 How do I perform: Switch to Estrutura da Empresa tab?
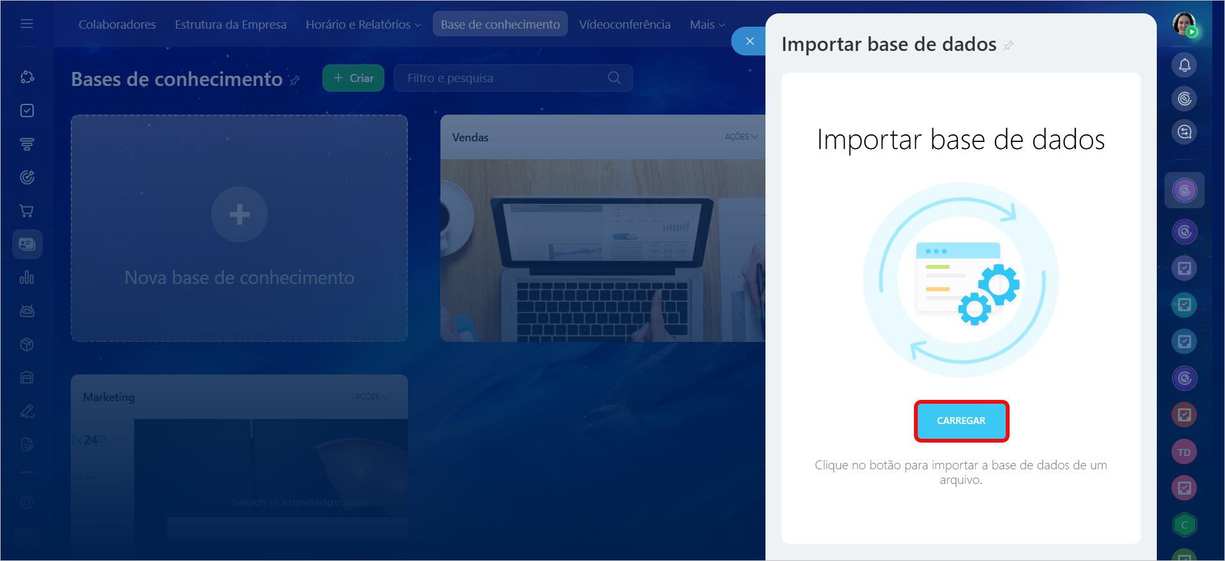point(231,24)
